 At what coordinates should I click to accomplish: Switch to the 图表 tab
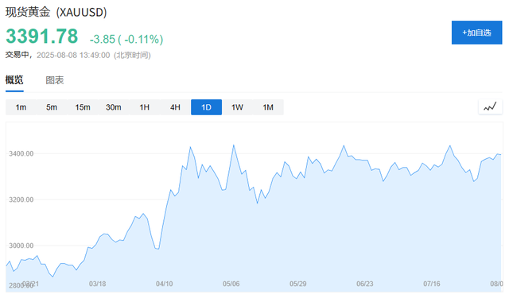click(55, 80)
